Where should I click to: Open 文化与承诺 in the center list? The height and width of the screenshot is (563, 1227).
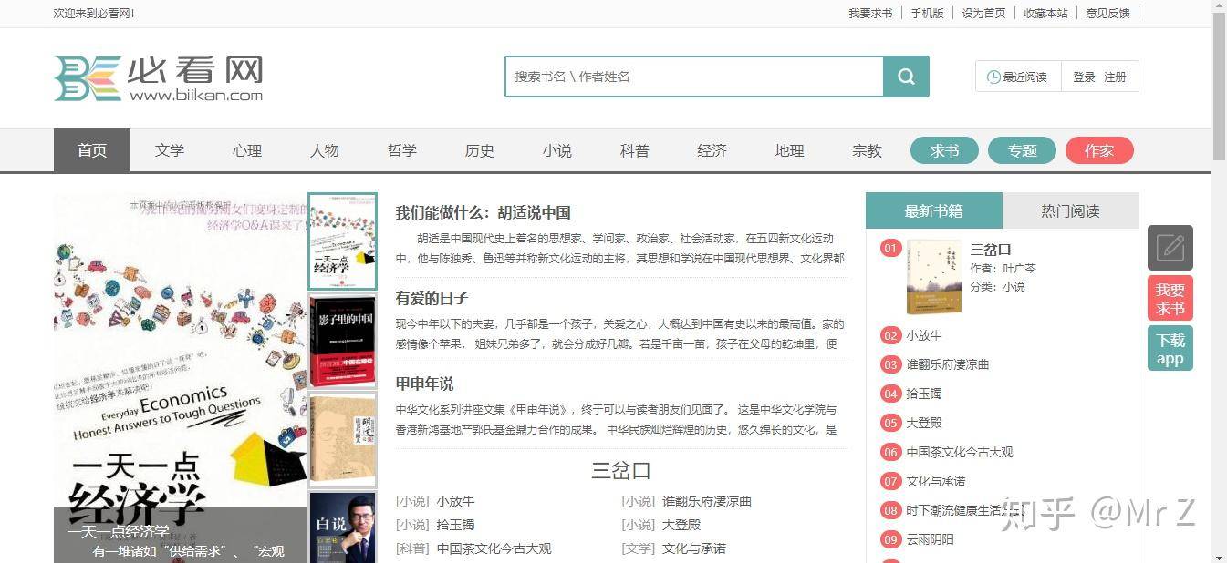[694, 548]
